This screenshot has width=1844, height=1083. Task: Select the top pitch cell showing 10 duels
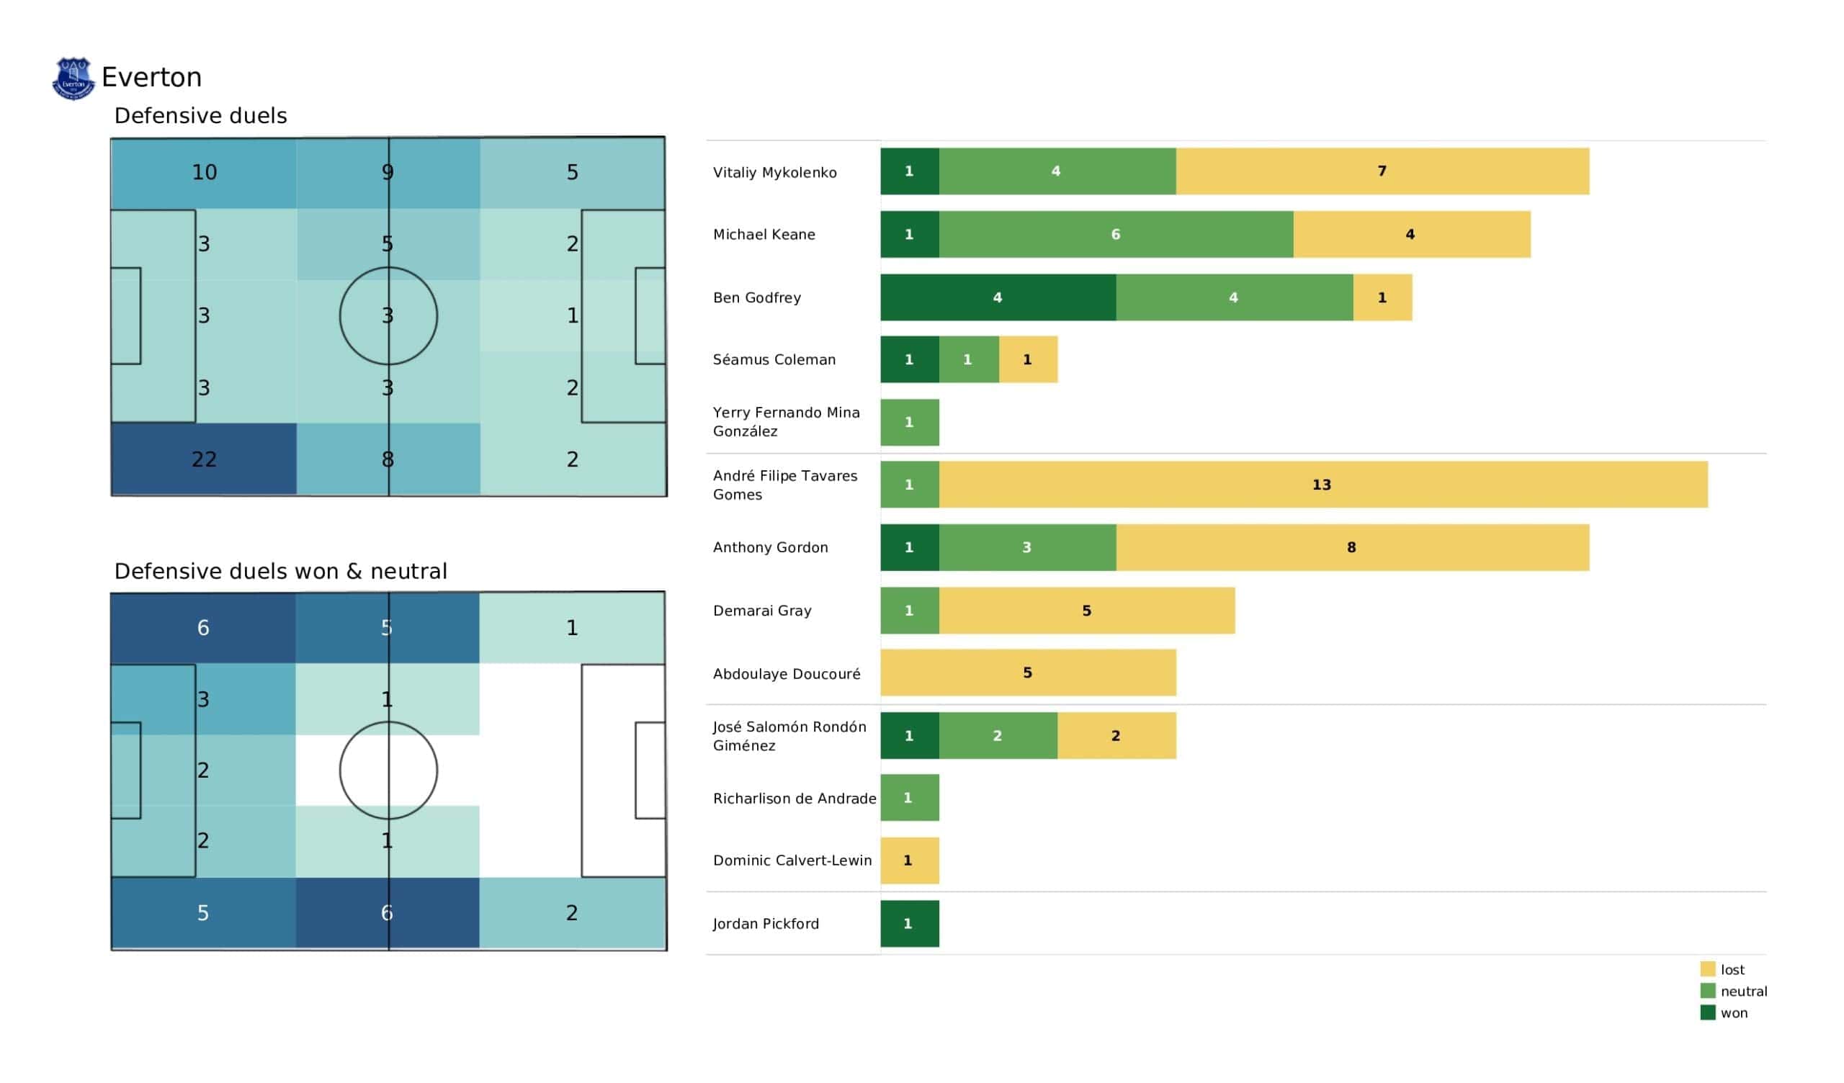(203, 173)
